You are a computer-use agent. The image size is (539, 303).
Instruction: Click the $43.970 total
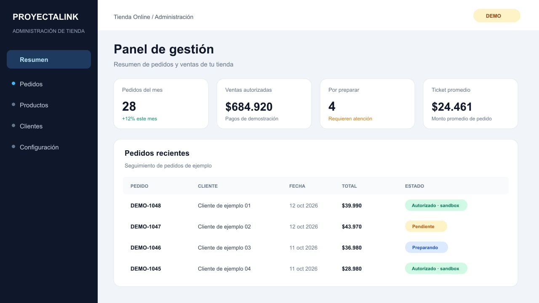tap(352, 227)
